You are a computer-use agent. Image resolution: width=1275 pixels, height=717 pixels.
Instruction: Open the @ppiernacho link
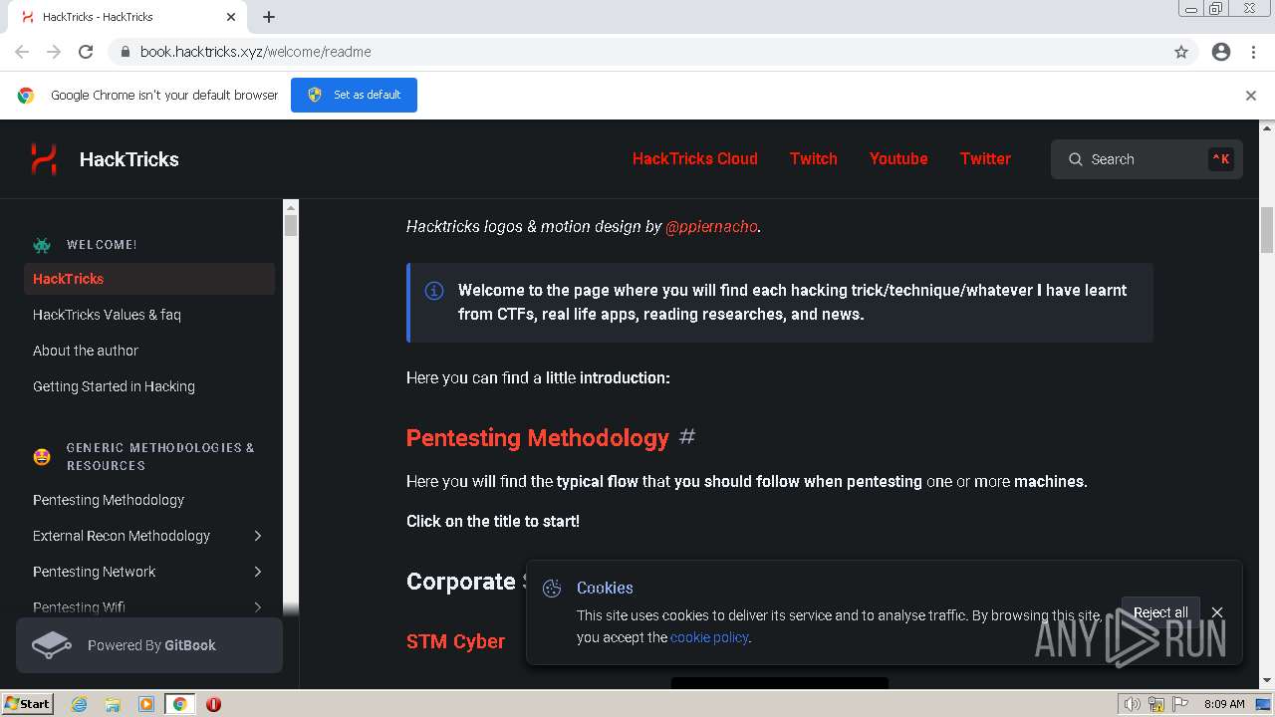pyautogui.click(x=711, y=226)
